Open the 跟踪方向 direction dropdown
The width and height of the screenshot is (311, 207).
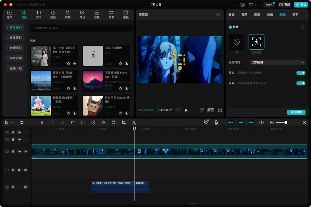(278, 62)
